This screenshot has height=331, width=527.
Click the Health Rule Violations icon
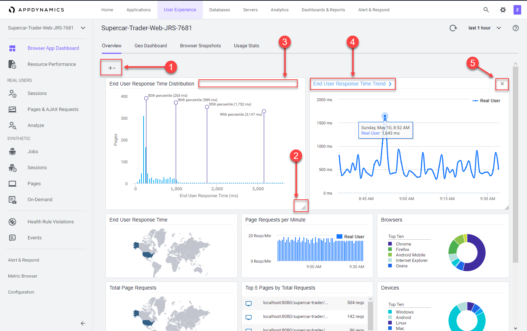point(12,222)
